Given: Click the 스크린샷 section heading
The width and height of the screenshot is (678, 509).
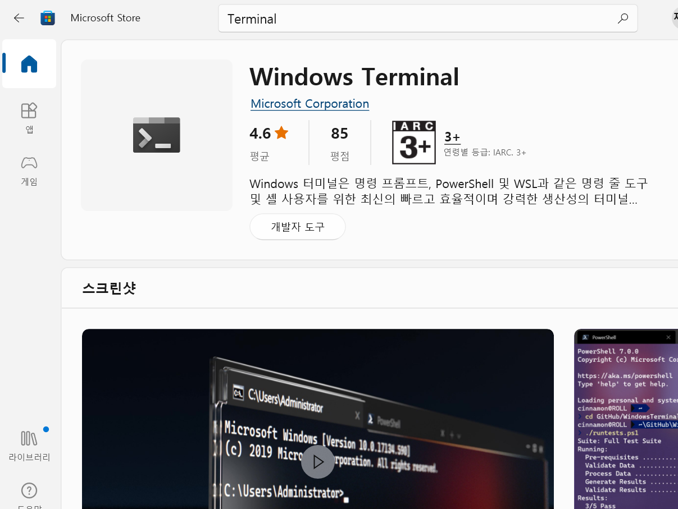Looking at the screenshot, I should click(109, 288).
